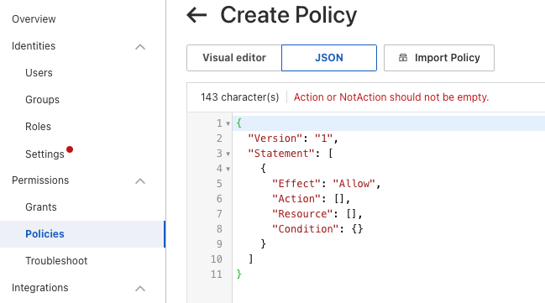Viewport: 545px width, 303px height.
Task: Open Roles in the sidebar
Action: [x=39, y=127]
